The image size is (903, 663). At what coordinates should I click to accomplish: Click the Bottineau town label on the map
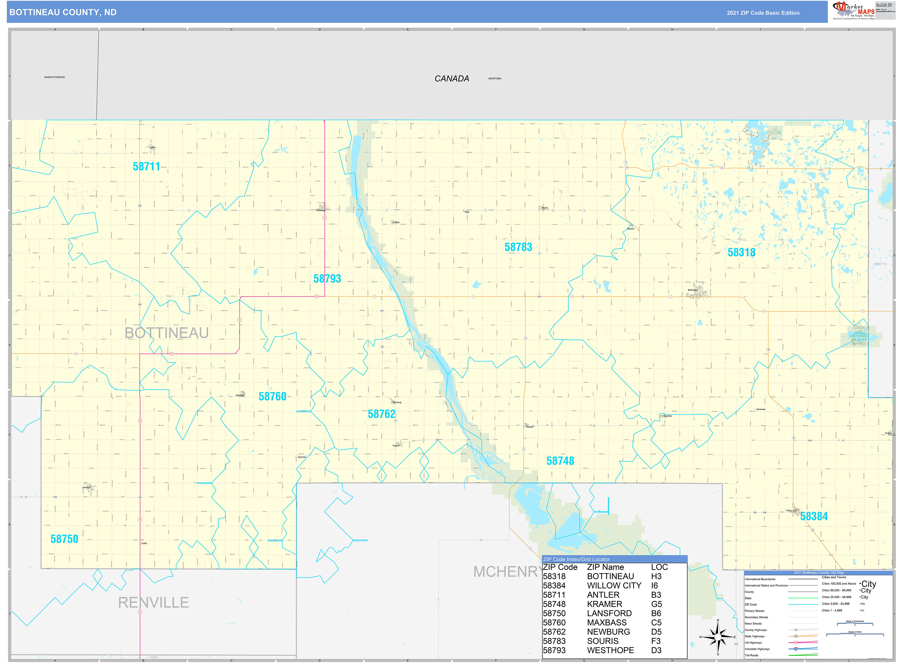point(692,290)
